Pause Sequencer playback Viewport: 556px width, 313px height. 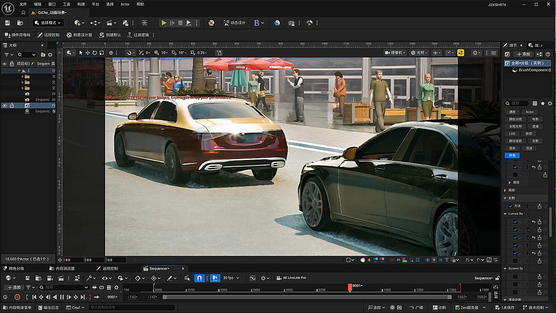(x=62, y=297)
